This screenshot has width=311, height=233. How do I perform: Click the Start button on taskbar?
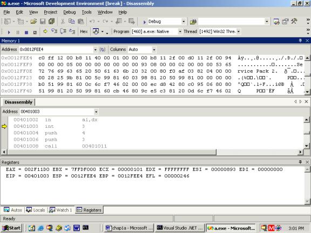[x=11, y=228]
